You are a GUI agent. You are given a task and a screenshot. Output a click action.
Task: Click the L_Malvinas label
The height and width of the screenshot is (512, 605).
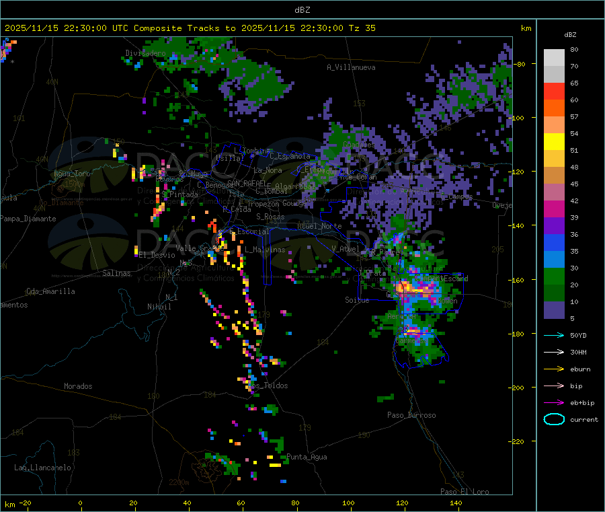pos(265,250)
